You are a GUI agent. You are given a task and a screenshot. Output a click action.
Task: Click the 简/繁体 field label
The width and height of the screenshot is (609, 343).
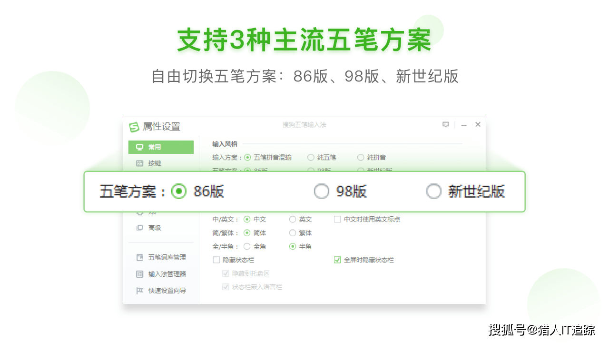pos(226,233)
